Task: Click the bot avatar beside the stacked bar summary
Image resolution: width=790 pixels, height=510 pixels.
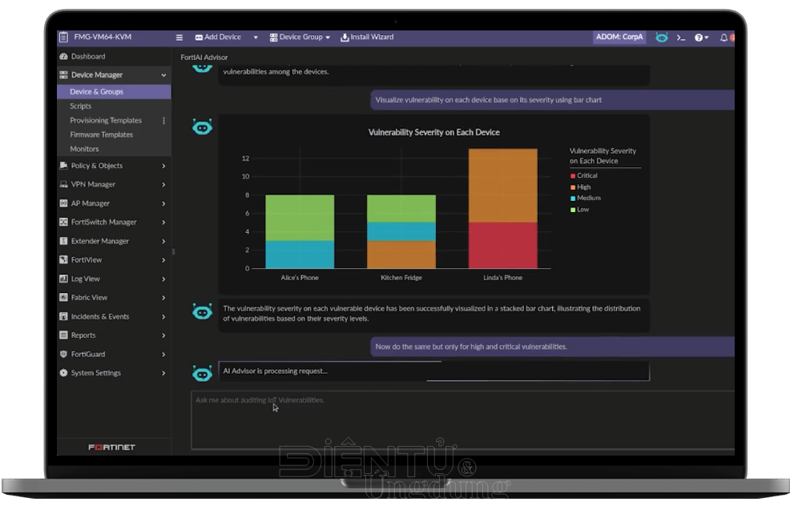Action: 202,312
